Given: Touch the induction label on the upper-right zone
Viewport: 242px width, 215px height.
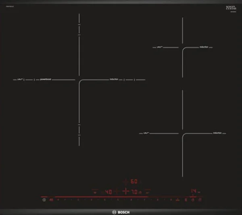Looking at the screenshot, I should coord(204,47).
